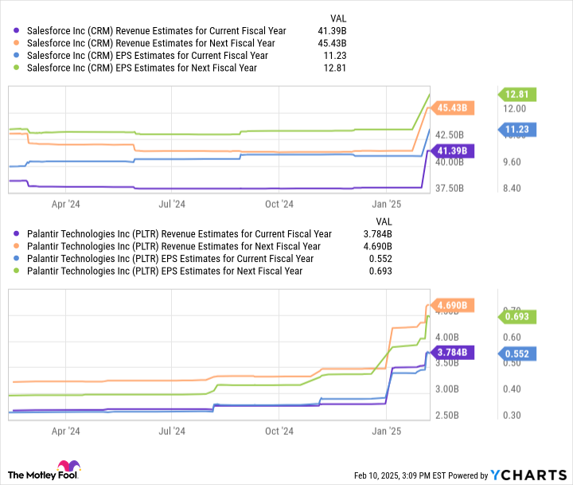Click blue dot for CRM current EPS

click(16, 55)
